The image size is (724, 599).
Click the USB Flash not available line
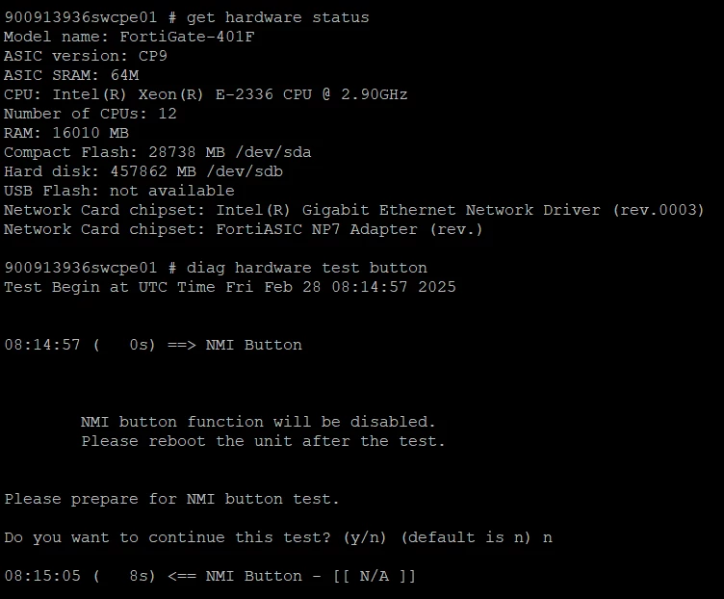point(119,191)
